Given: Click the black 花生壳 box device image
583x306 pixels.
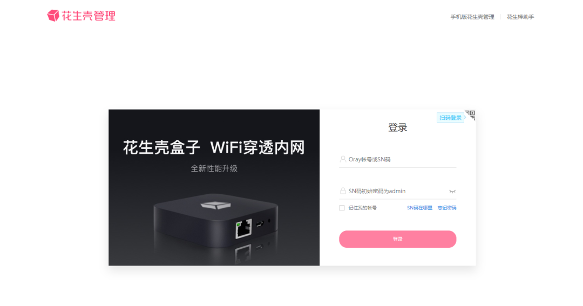Looking at the screenshot, I should [x=215, y=222].
